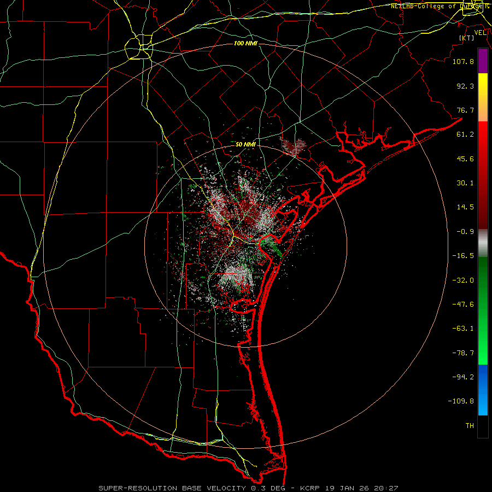Click the purple segment of the velocity color bar
Viewport: 492px width, 492px height.
pyautogui.click(x=483, y=61)
